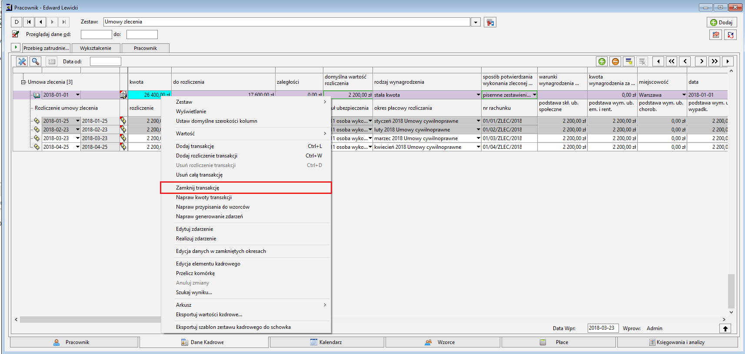Click the insert-new-line star icon
The image size is (745, 354).
[629, 62]
